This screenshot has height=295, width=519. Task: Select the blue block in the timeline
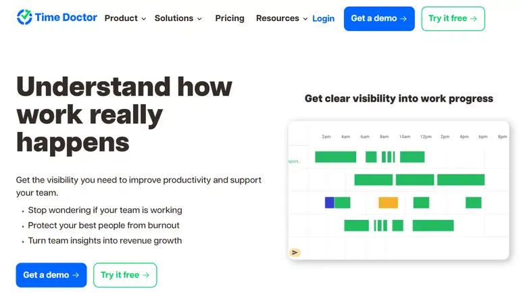(x=330, y=202)
